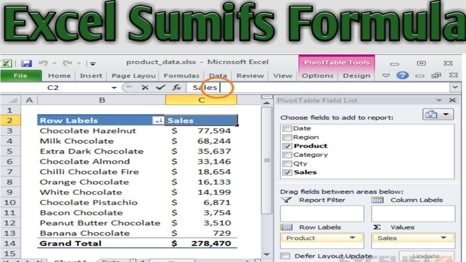Click the Save icon in quick access toolbar
This screenshot has width=466, height=262.
click(x=26, y=63)
